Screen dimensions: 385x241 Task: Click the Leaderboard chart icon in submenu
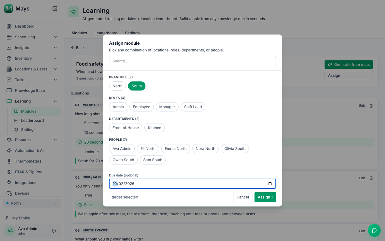(16, 121)
